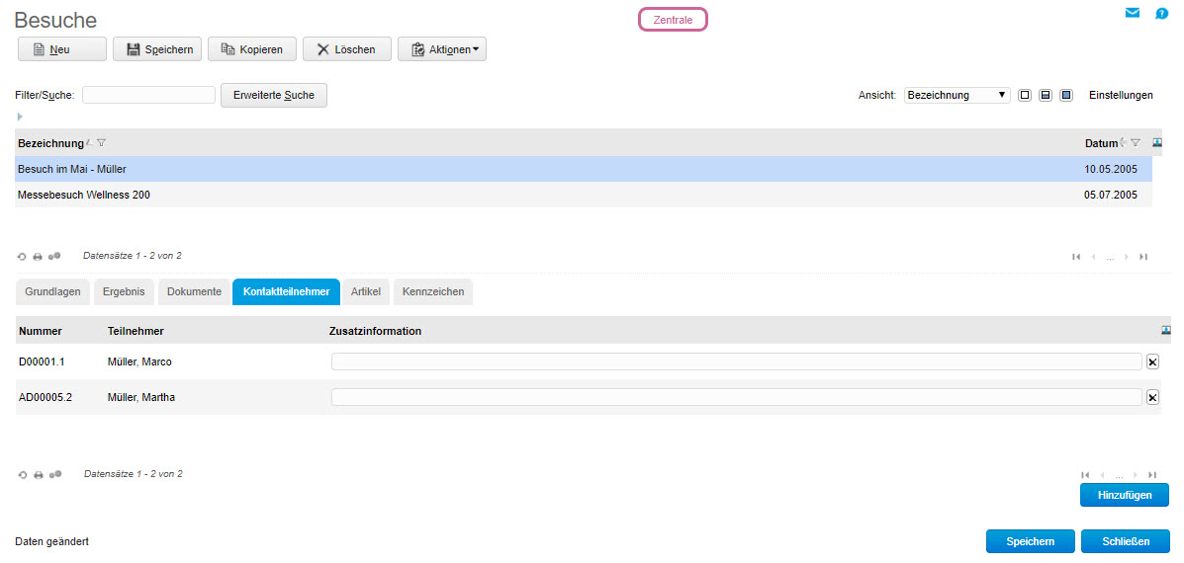Focus the Filter/Suche input field
This screenshot has height=563, width=1184.
148,95
